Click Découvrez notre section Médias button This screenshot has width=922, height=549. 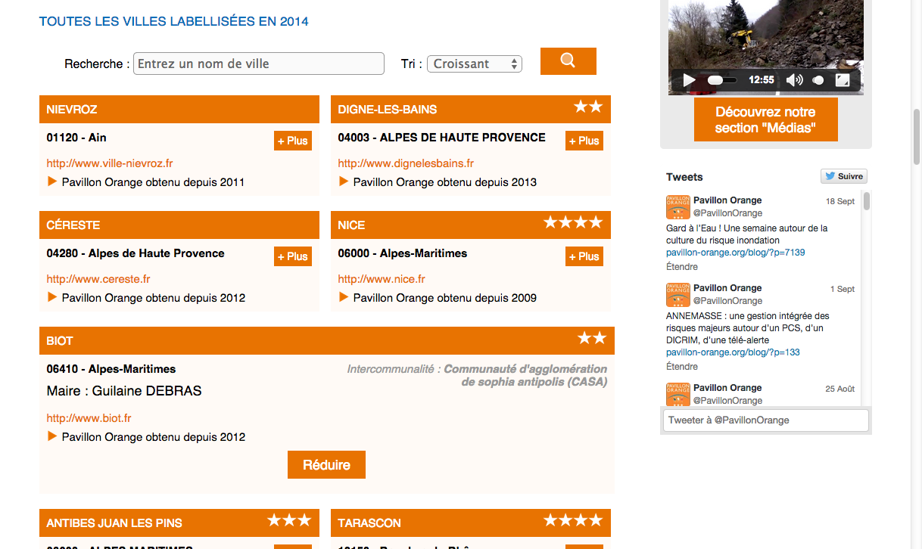765,119
